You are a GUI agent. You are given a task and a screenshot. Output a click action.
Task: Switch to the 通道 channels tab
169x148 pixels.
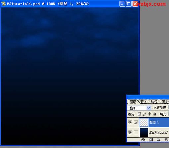(x=143, y=102)
